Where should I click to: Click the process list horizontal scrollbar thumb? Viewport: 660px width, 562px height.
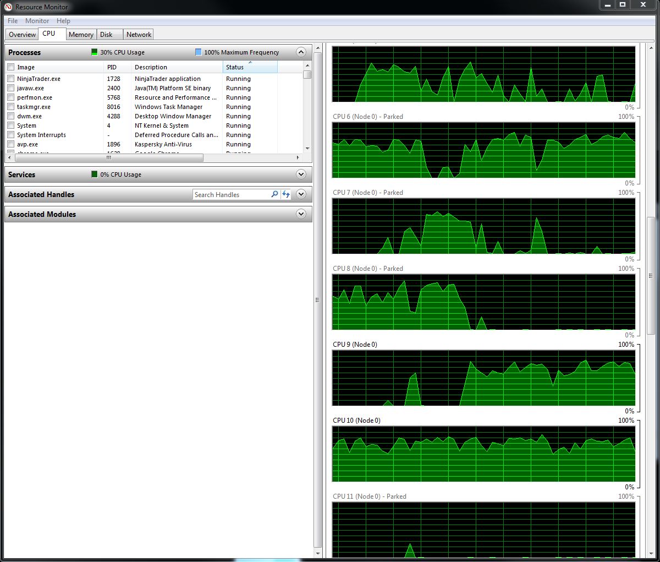pos(109,157)
